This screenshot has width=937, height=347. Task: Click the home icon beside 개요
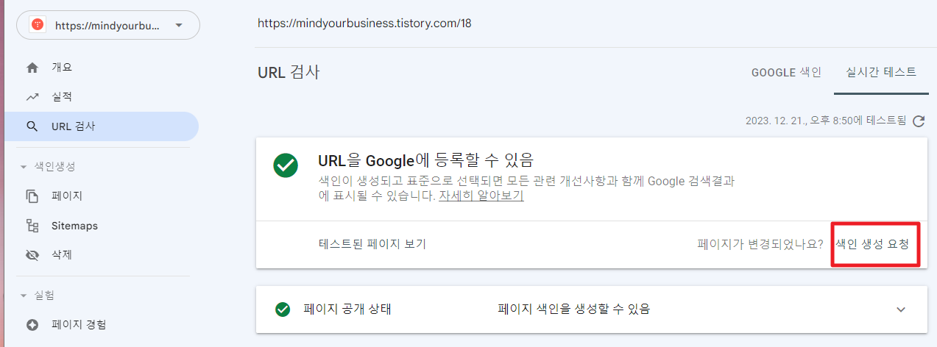(32, 68)
